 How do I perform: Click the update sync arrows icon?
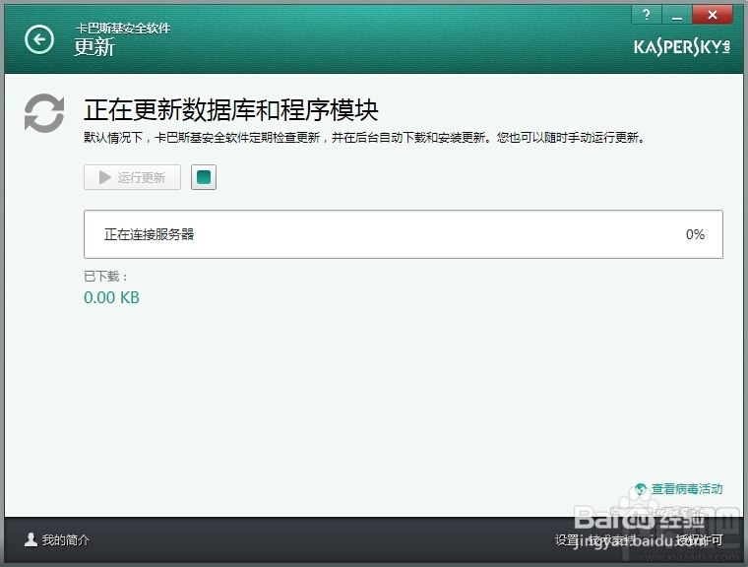pyautogui.click(x=44, y=113)
